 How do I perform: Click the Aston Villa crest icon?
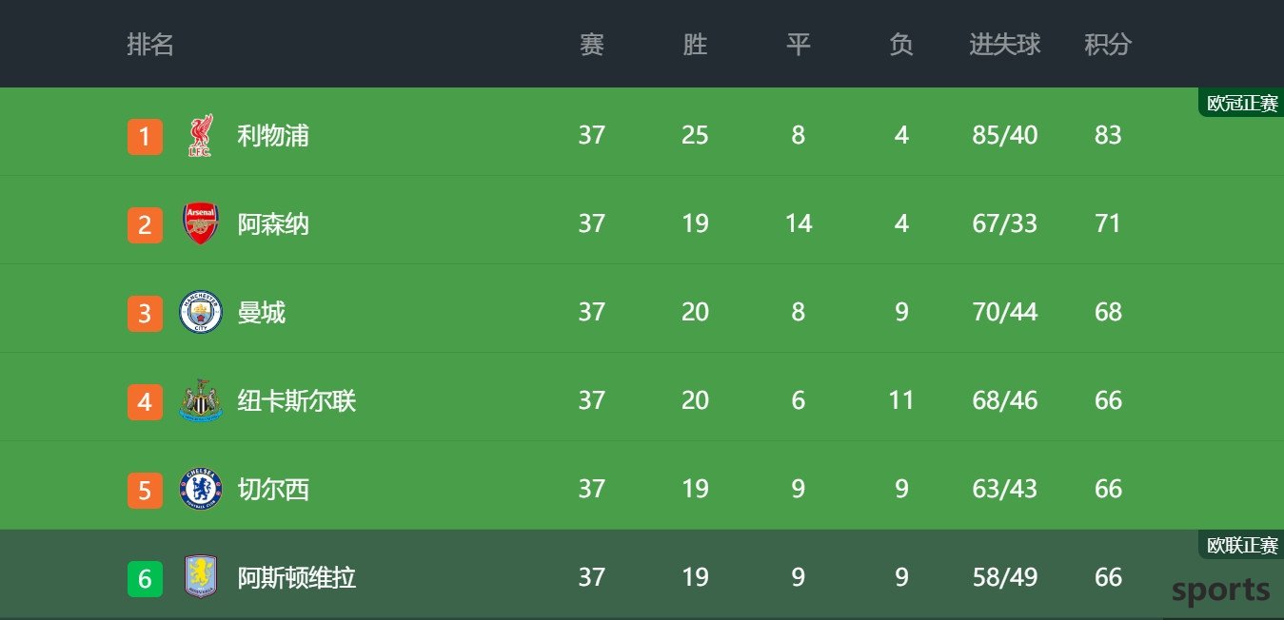(x=201, y=577)
